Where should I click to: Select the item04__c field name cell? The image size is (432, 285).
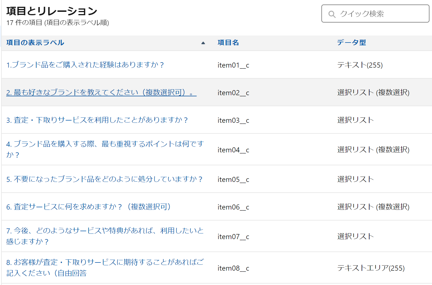pos(233,150)
